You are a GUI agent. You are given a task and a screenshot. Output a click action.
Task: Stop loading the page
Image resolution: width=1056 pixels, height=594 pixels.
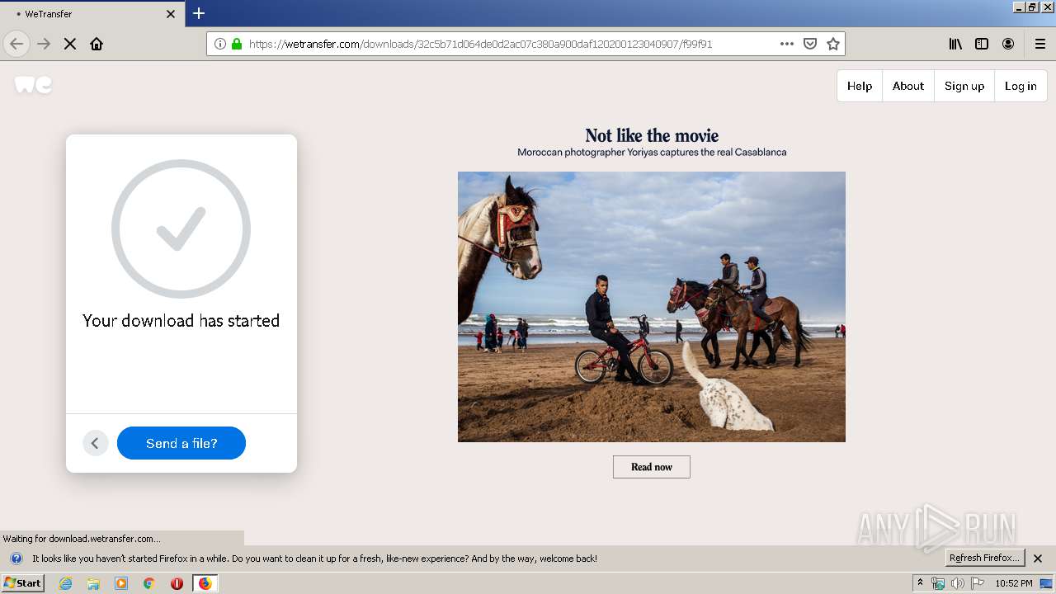click(x=70, y=44)
